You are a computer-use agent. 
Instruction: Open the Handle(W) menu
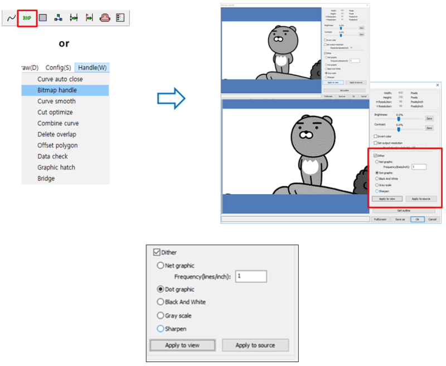click(92, 68)
